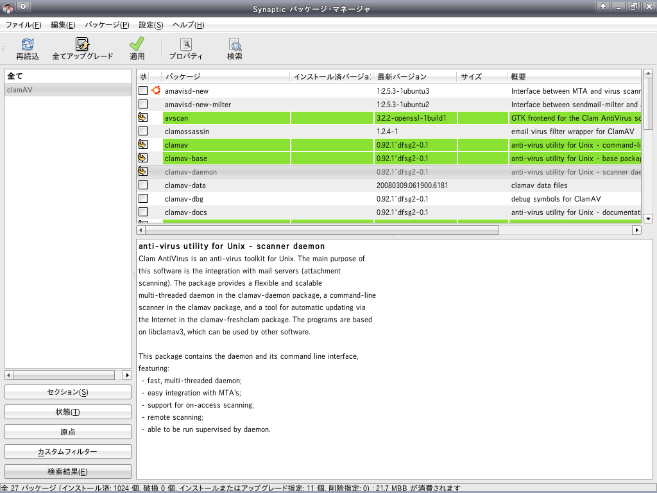
Task: Click the Origin (原点) filter button
Action: coord(68,432)
